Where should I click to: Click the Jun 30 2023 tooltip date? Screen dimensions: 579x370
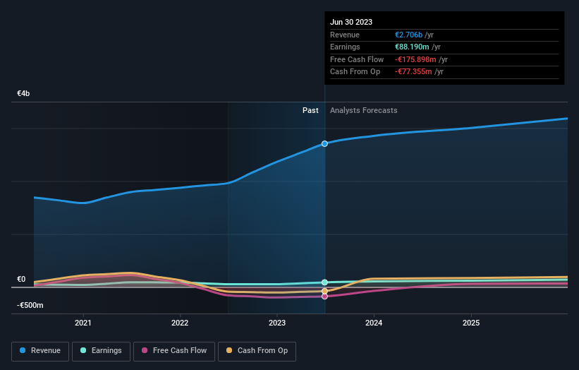click(351, 22)
